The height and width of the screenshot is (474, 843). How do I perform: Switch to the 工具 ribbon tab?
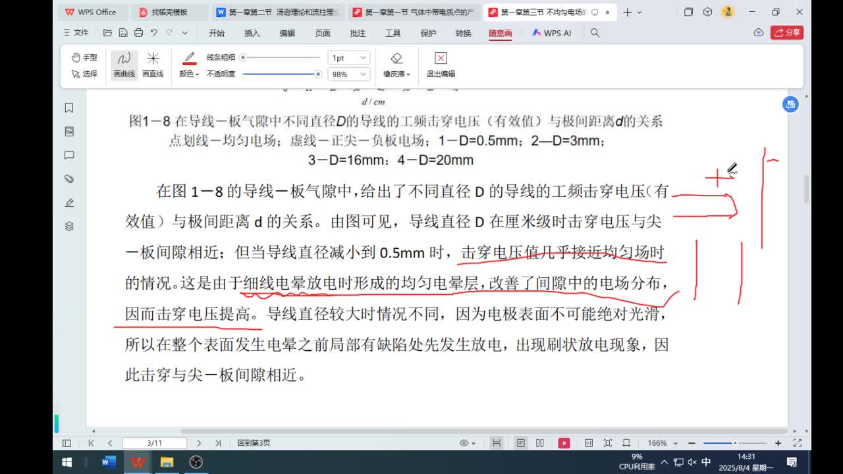coord(393,33)
